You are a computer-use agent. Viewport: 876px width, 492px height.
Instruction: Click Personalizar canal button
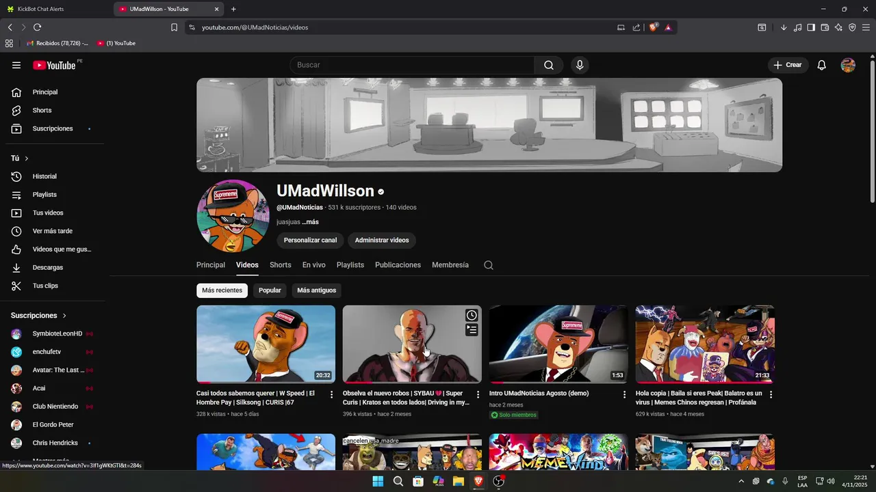310,241
